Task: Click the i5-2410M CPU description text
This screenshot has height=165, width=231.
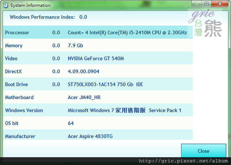Action: tap(127, 33)
